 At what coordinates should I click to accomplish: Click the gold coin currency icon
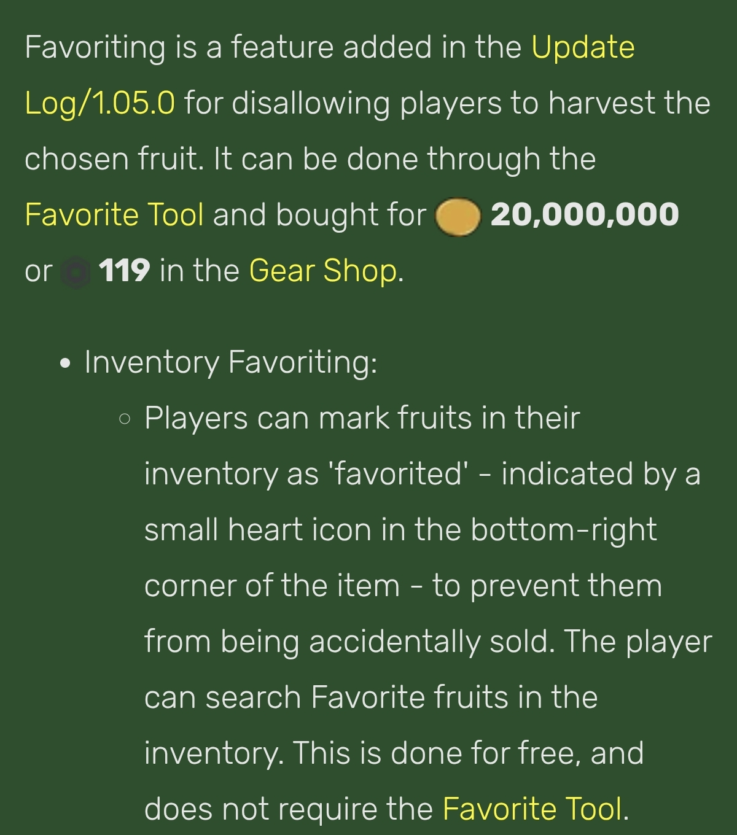pos(458,216)
